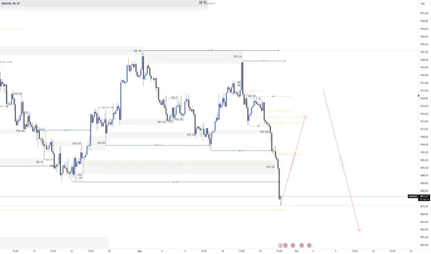Open the US flag event beside the lightning icon
Image resolution: width=431 pixels, height=254 pixels.
click(285, 245)
